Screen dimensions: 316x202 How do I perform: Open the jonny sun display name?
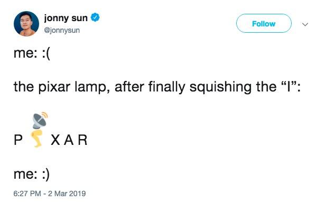[66, 18]
